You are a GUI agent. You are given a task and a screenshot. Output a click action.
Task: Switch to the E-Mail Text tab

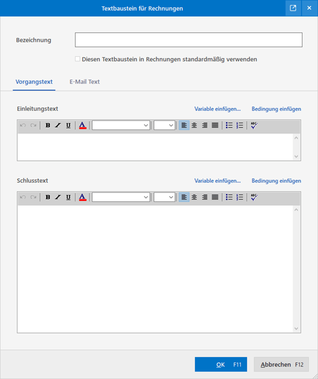click(84, 82)
